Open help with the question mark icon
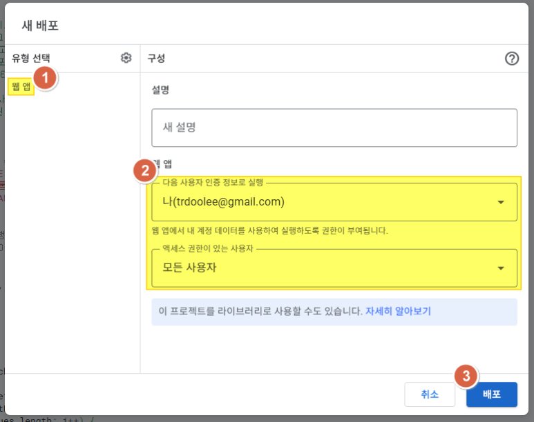Image resolution: width=534 pixels, height=422 pixels. (511, 59)
